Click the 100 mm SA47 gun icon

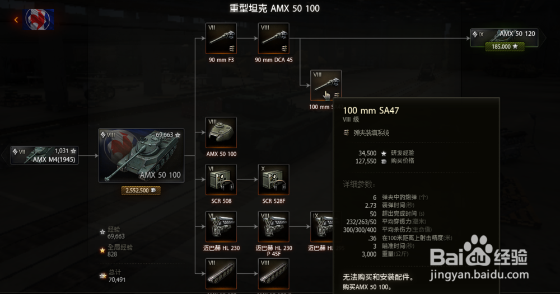(326, 84)
